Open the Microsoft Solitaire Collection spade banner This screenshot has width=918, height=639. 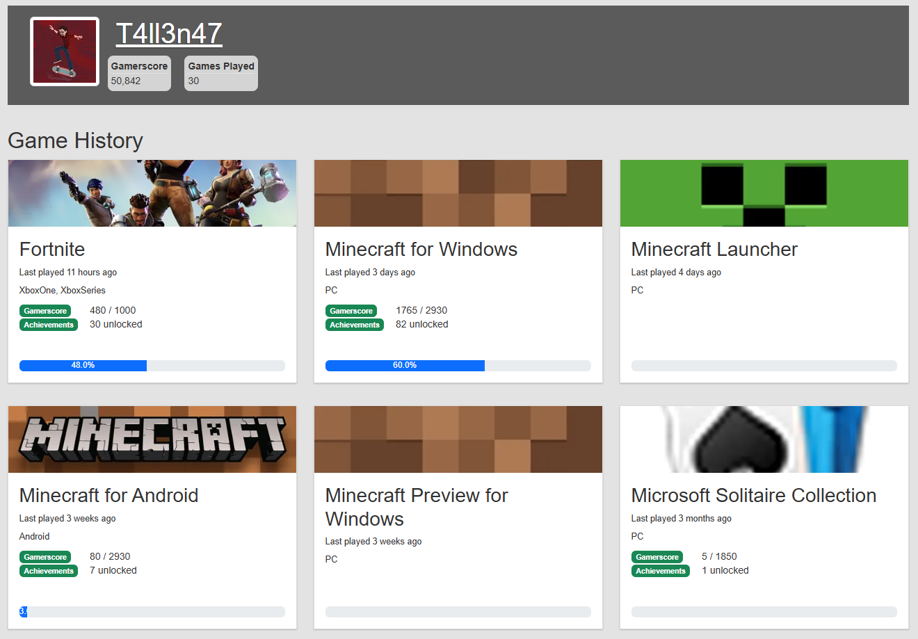pyautogui.click(x=764, y=439)
